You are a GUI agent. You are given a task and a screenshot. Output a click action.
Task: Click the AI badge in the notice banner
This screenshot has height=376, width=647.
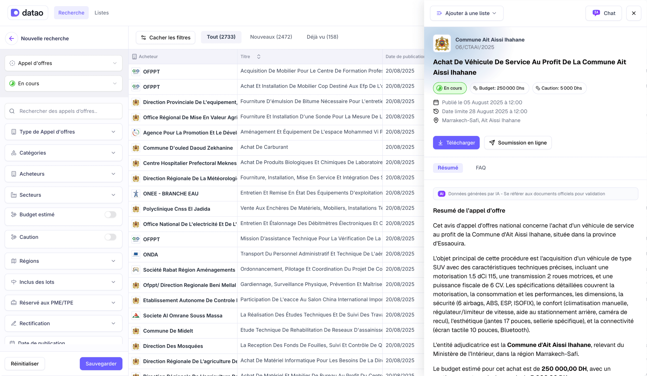click(x=442, y=194)
